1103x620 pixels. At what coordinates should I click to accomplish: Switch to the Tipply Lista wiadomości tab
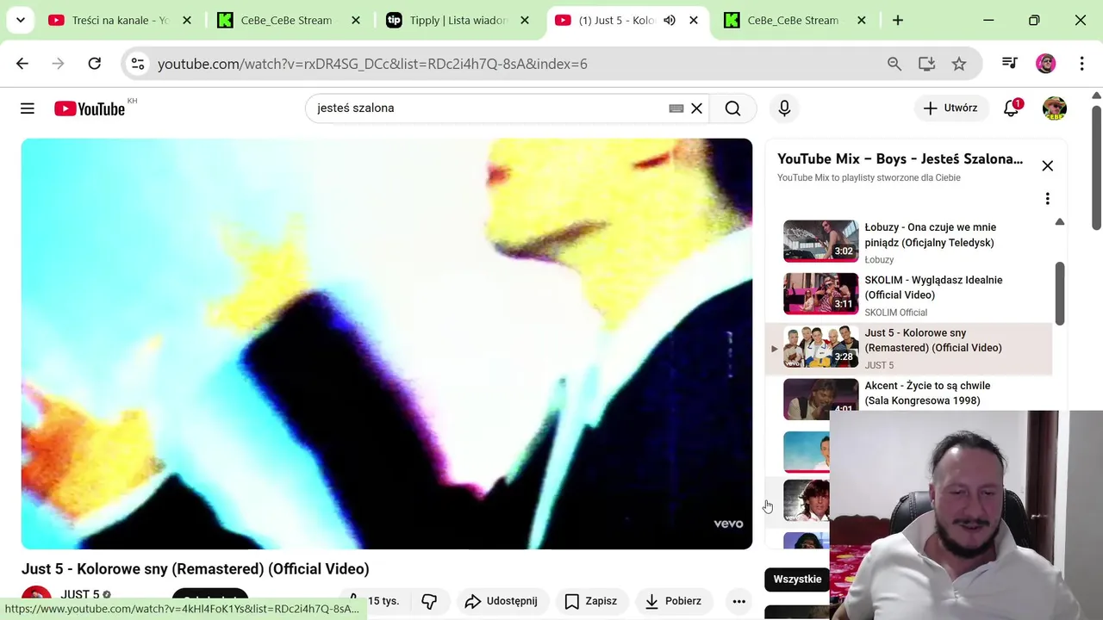(x=457, y=20)
